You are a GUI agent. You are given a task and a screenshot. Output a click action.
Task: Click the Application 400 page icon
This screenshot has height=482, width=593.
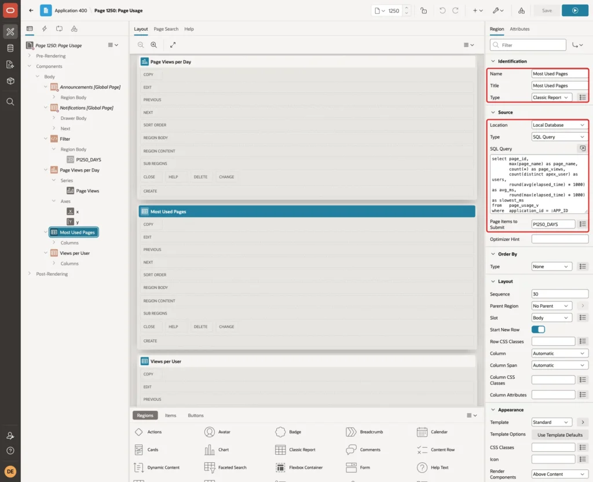(46, 10)
